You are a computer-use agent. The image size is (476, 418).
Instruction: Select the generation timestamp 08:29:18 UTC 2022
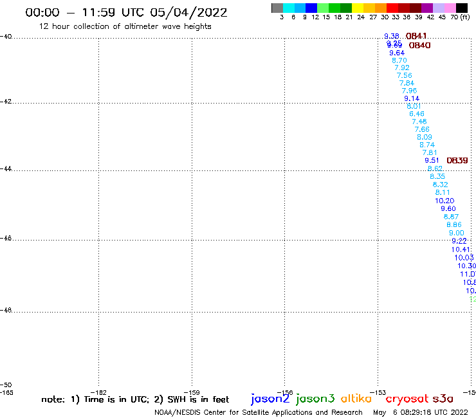pyautogui.click(x=434, y=412)
